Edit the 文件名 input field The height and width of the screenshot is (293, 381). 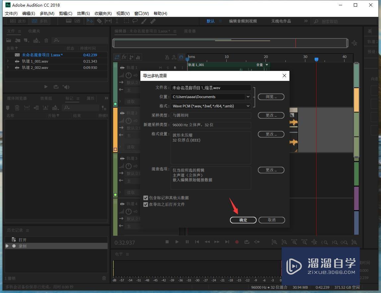coord(211,88)
